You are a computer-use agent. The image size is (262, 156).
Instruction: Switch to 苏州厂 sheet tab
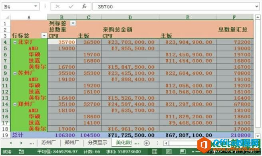(48, 143)
